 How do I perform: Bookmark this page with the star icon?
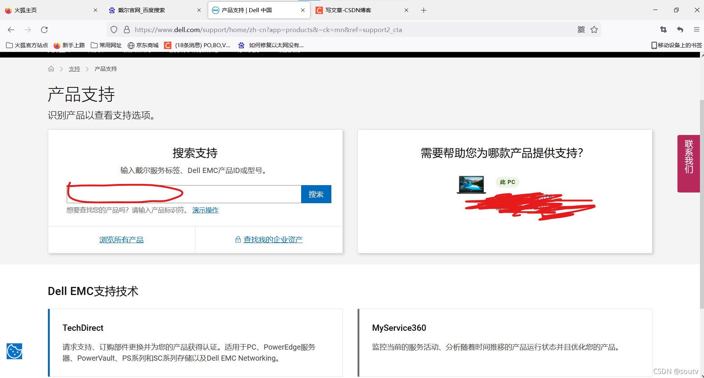[x=594, y=30]
